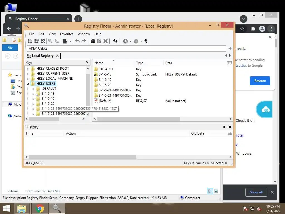The width and height of the screenshot is (285, 214).
Task: Open column chooser icon in values list
Action: [x=229, y=63]
